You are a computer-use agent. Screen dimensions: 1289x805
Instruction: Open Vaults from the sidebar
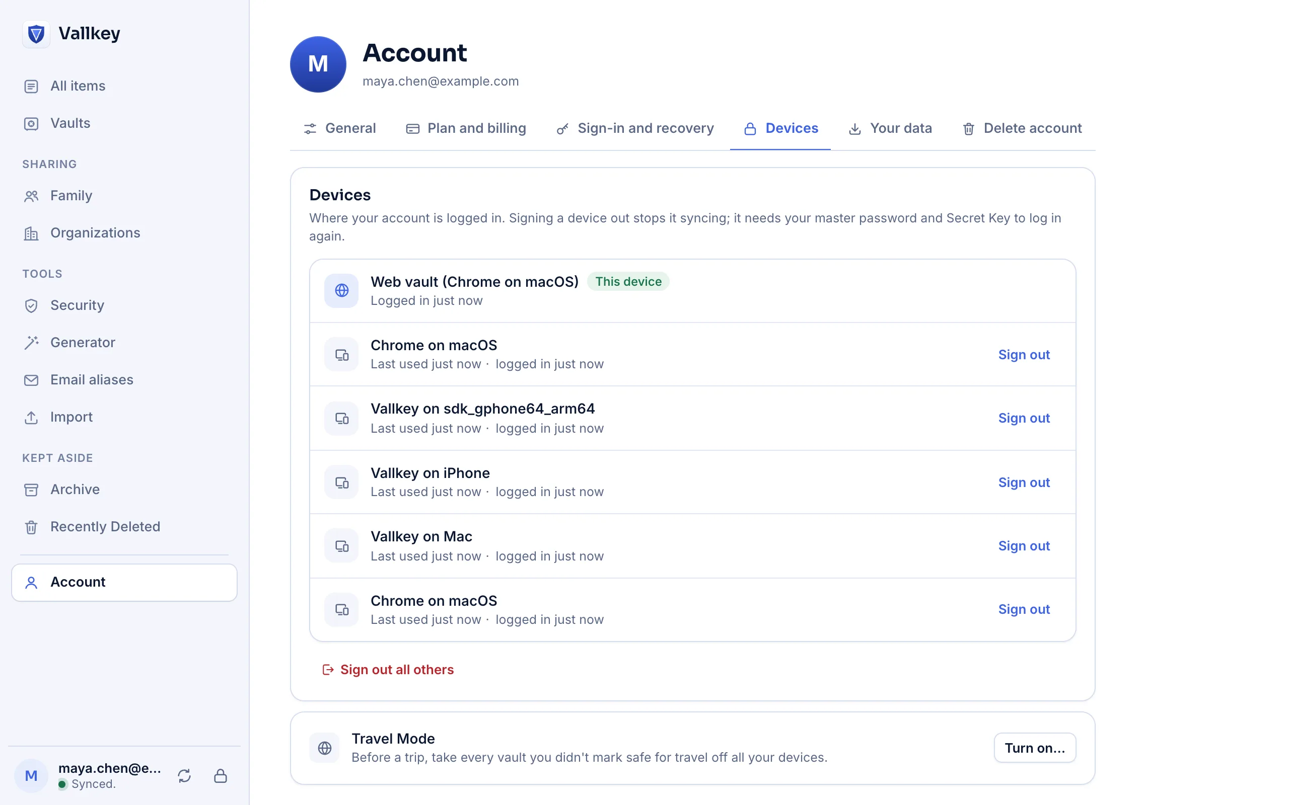coord(124,123)
